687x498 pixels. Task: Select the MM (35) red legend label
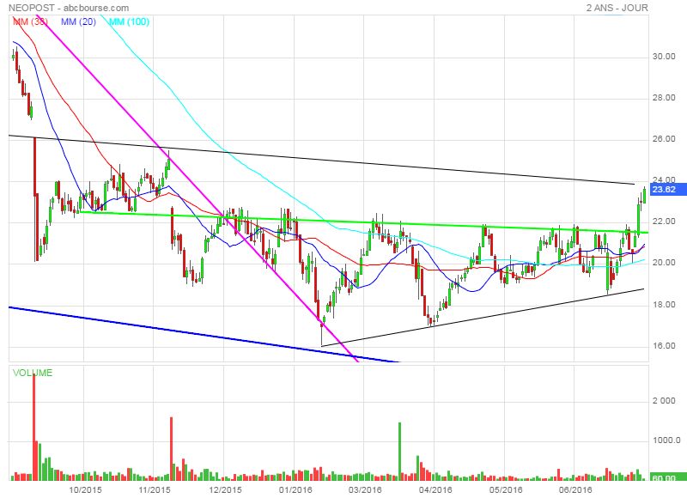(x=30, y=21)
